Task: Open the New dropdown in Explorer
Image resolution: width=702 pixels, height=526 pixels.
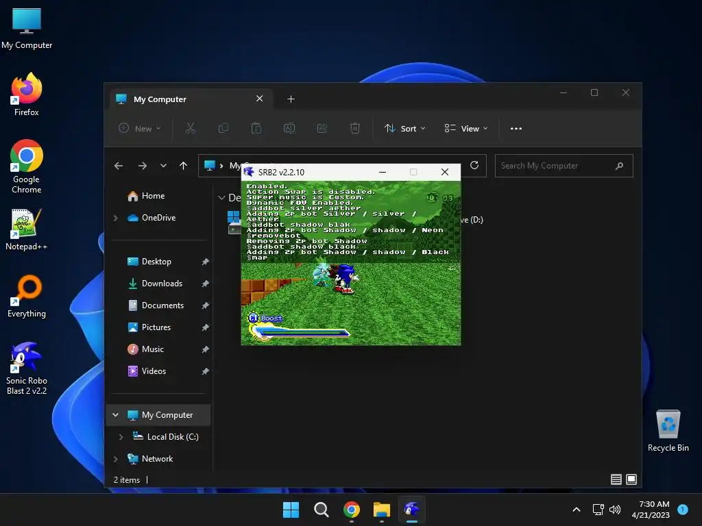Action: click(x=140, y=128)
